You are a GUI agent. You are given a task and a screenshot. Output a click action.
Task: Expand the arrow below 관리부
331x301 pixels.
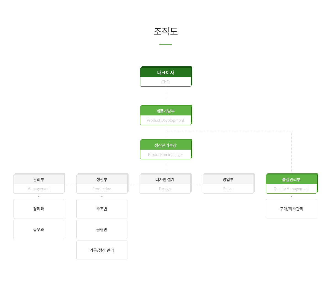point(39,196)
